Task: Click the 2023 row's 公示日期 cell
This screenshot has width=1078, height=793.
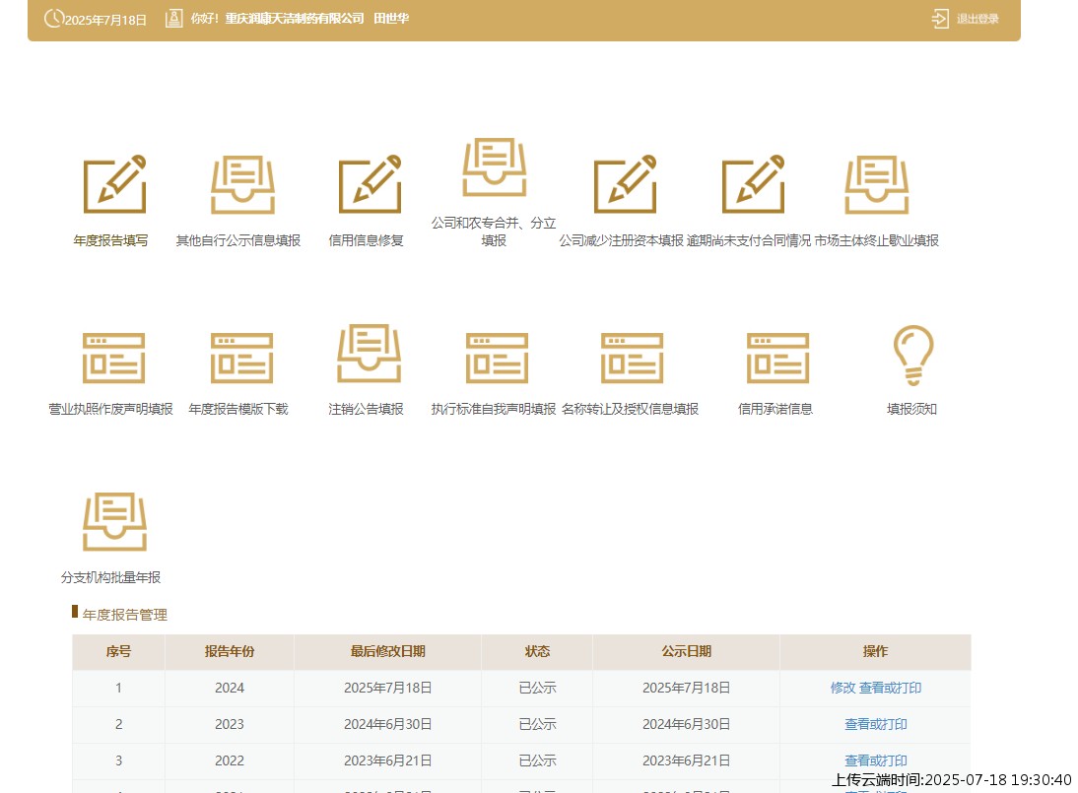Action: (686, 724)
